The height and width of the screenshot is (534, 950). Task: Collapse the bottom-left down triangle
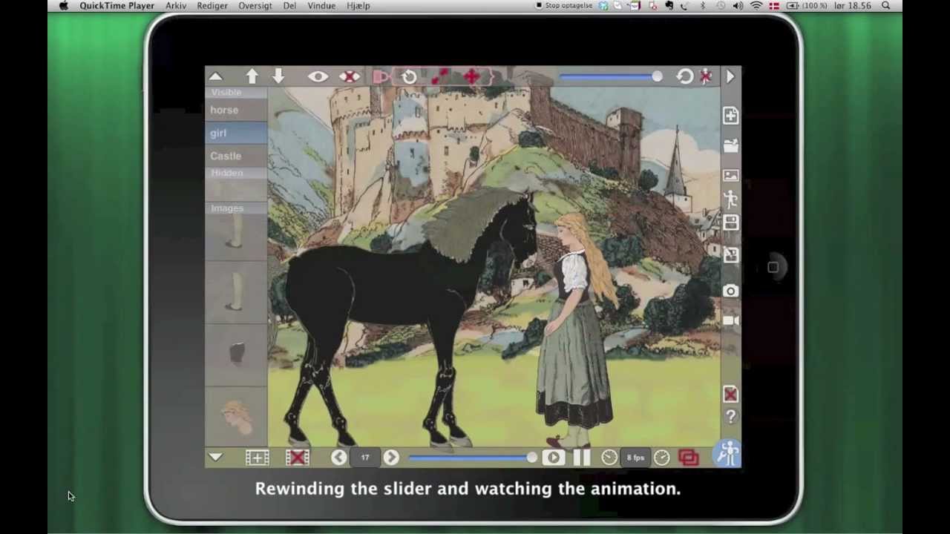click(215, 458)
